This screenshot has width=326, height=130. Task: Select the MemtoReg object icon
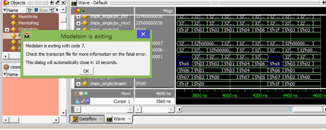point(14,23)
